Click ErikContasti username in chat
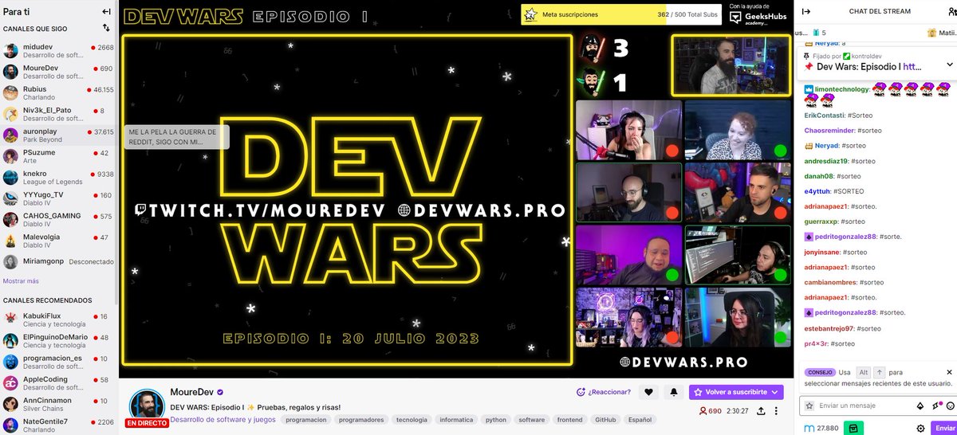 point(824,115)
